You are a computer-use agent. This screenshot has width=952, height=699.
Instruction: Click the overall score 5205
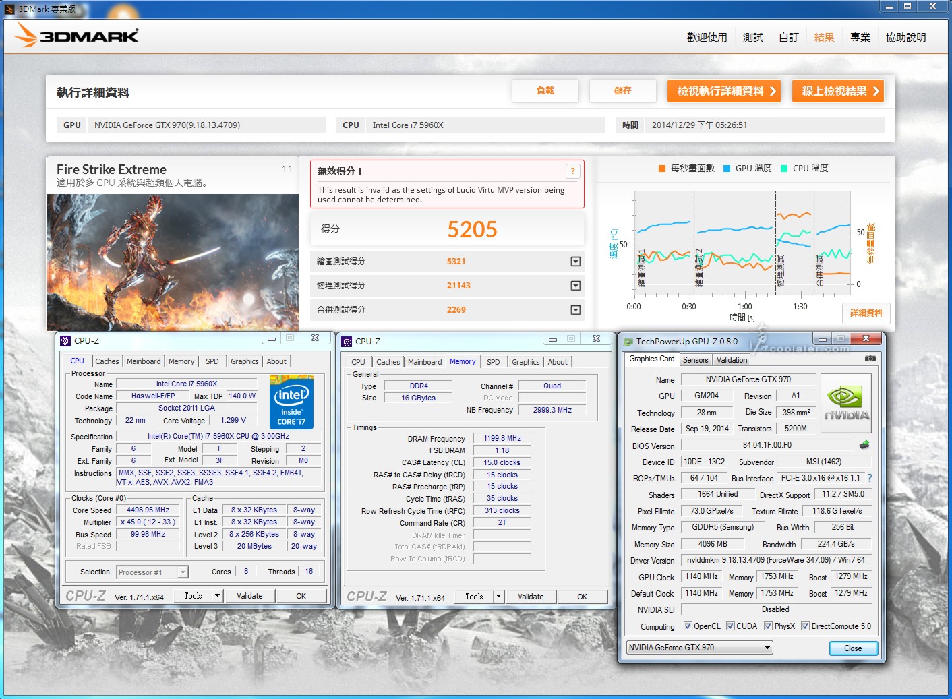pos(472,230)
